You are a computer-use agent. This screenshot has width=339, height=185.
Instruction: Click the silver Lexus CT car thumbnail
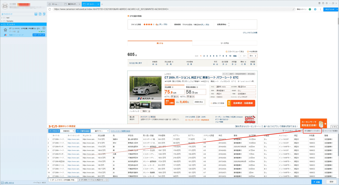point(145,88)
